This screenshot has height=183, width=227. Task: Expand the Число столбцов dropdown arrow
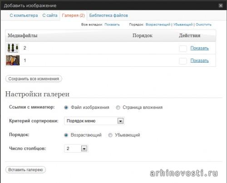tap(84, 148)
